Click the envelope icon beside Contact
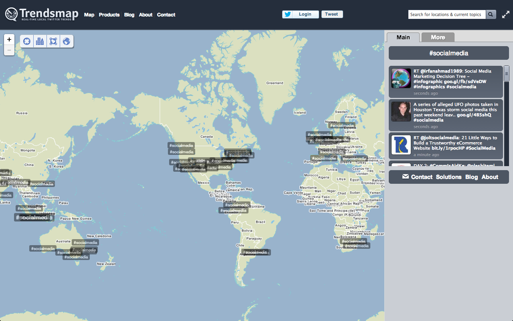Screen dimensions: 513x321 pyautogui.click(x=406, y=177)
